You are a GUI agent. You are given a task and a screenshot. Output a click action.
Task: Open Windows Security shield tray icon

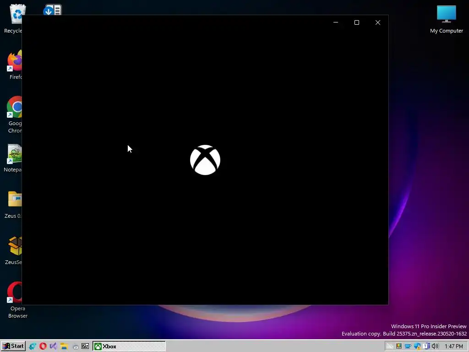tap(417, 346)
